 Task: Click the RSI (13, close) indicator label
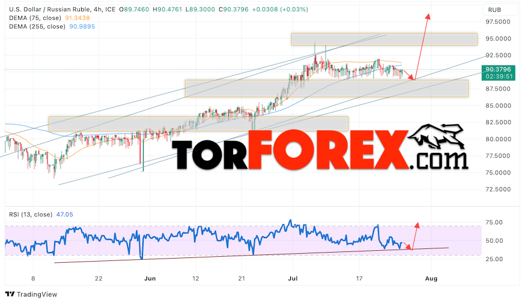[31, 214]
